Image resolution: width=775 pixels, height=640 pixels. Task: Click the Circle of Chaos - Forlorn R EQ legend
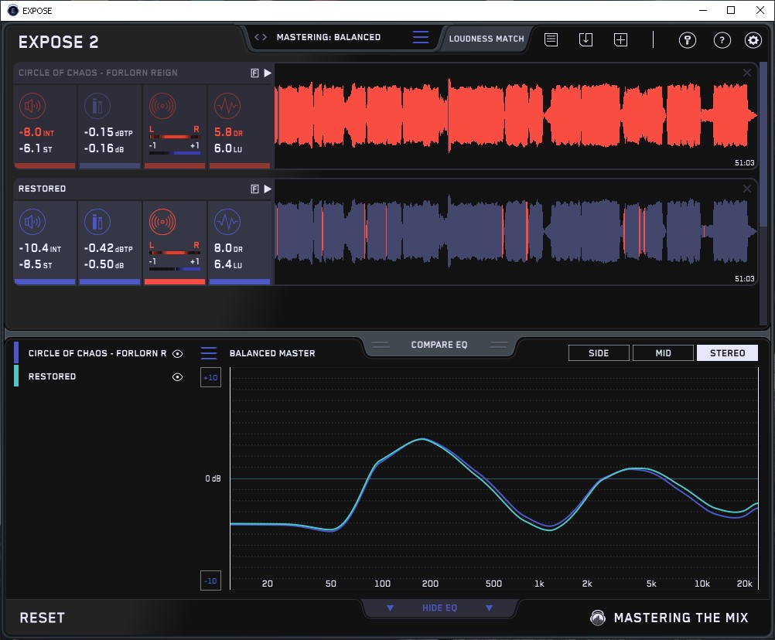97,353
